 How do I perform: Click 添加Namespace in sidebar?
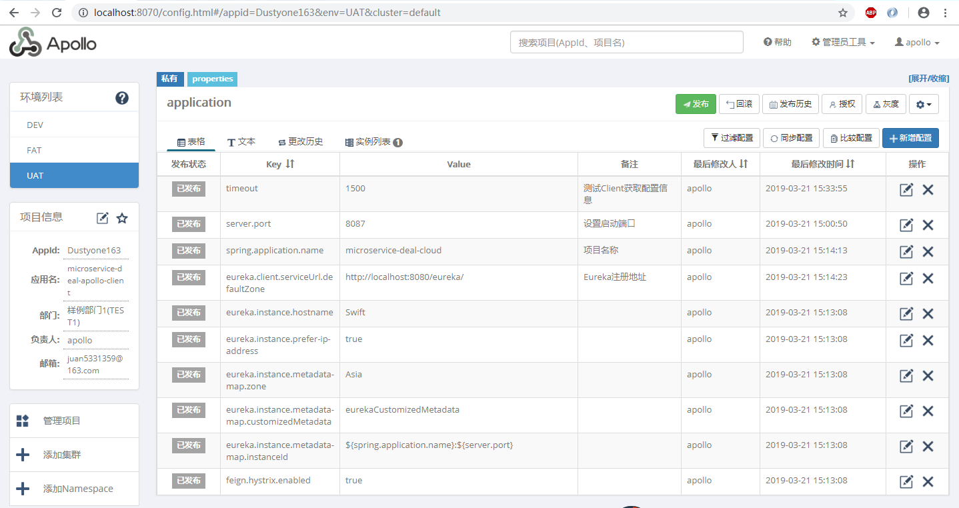[x=74, y=489]
